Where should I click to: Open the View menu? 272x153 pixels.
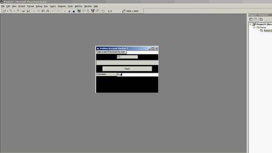click(x=14, y=6)
